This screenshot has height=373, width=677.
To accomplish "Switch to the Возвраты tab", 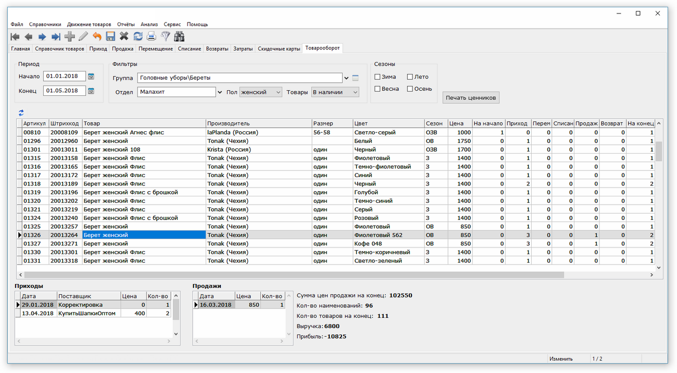I will [x=217, y=49].
